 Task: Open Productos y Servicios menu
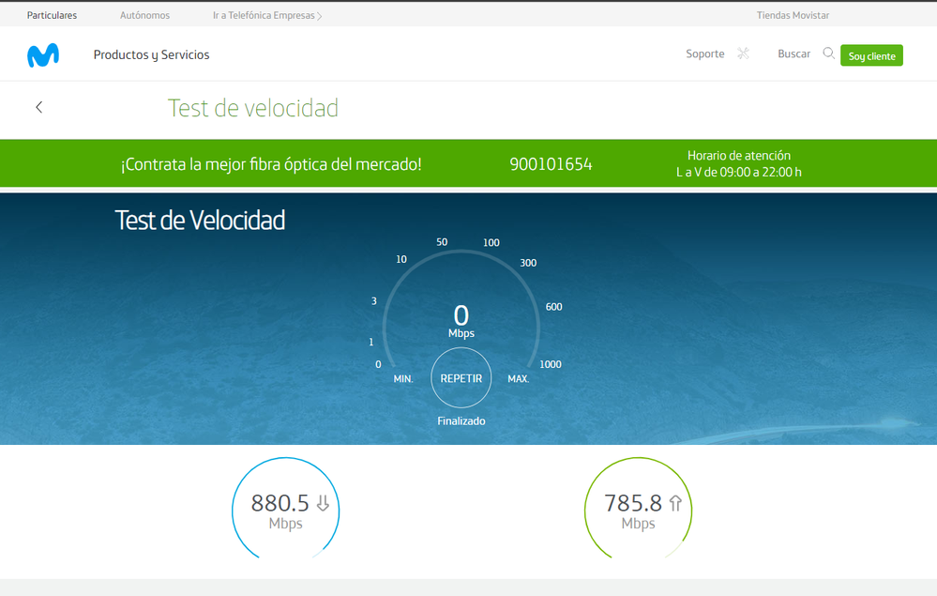[x=151, y=54]
